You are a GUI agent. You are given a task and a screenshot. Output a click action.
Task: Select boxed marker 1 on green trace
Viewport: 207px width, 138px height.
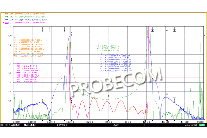pos(72,59)
